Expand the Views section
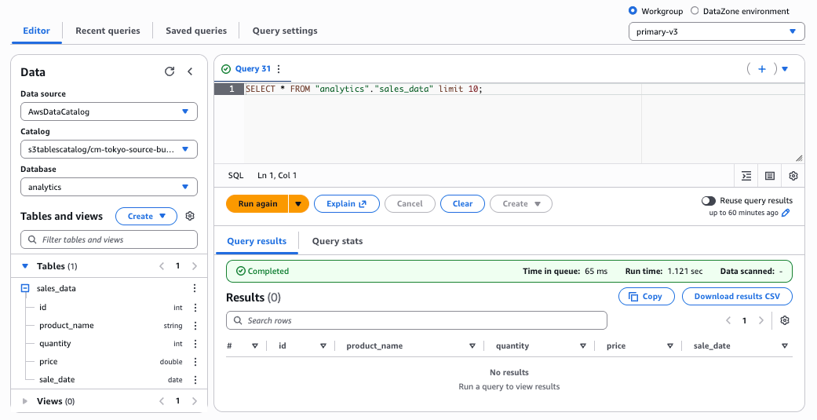Image resolution: width=817 pixels, height=420 pixels. tap(25, 401)
